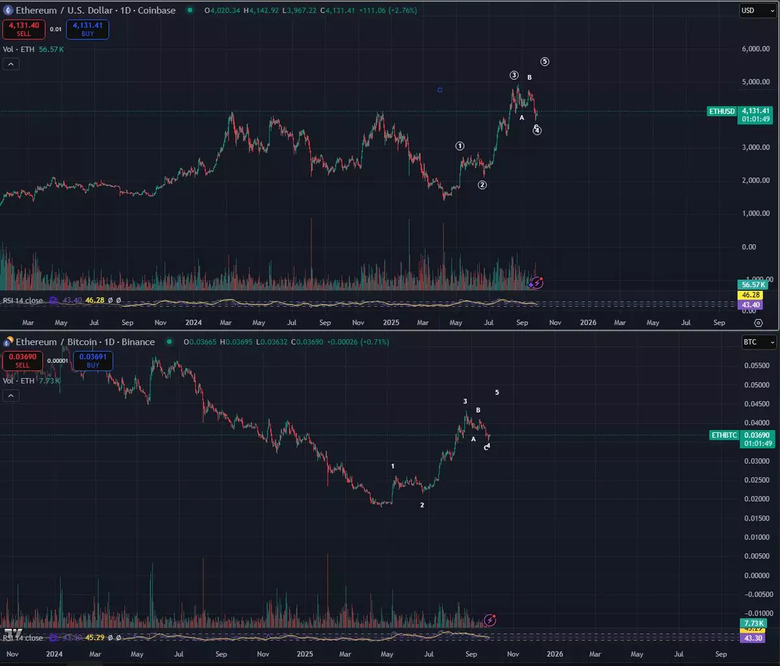The image size is (780, 666).
Task: Click the TradingView logo at bottom left
Action: tap(13, 632)
